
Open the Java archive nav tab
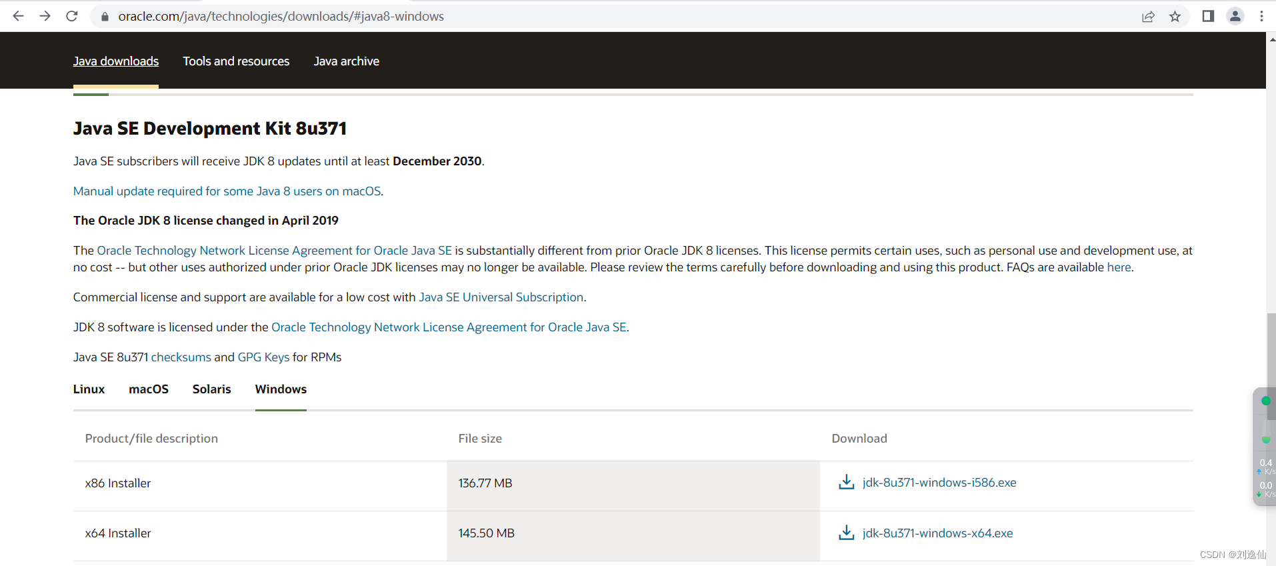tap(347, 61)
